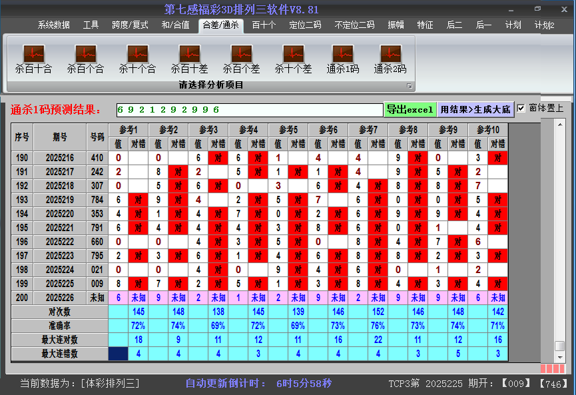
Task: Open the 工具 menu tab
Action: (x=91, y=25)
